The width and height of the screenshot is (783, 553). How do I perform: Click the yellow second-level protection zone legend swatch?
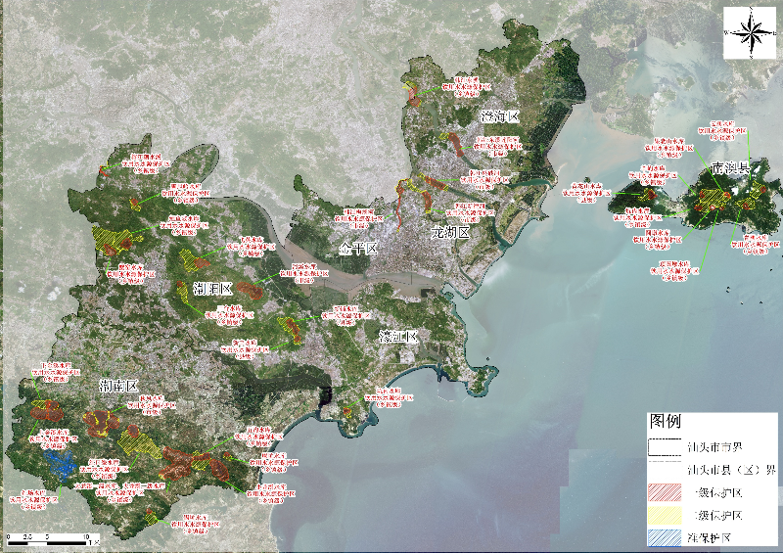[665, 515]
